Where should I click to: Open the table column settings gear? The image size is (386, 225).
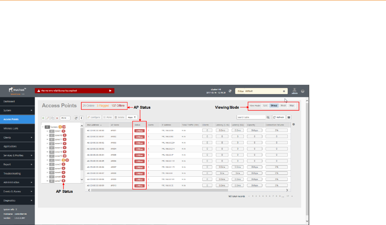pos(294,124)
